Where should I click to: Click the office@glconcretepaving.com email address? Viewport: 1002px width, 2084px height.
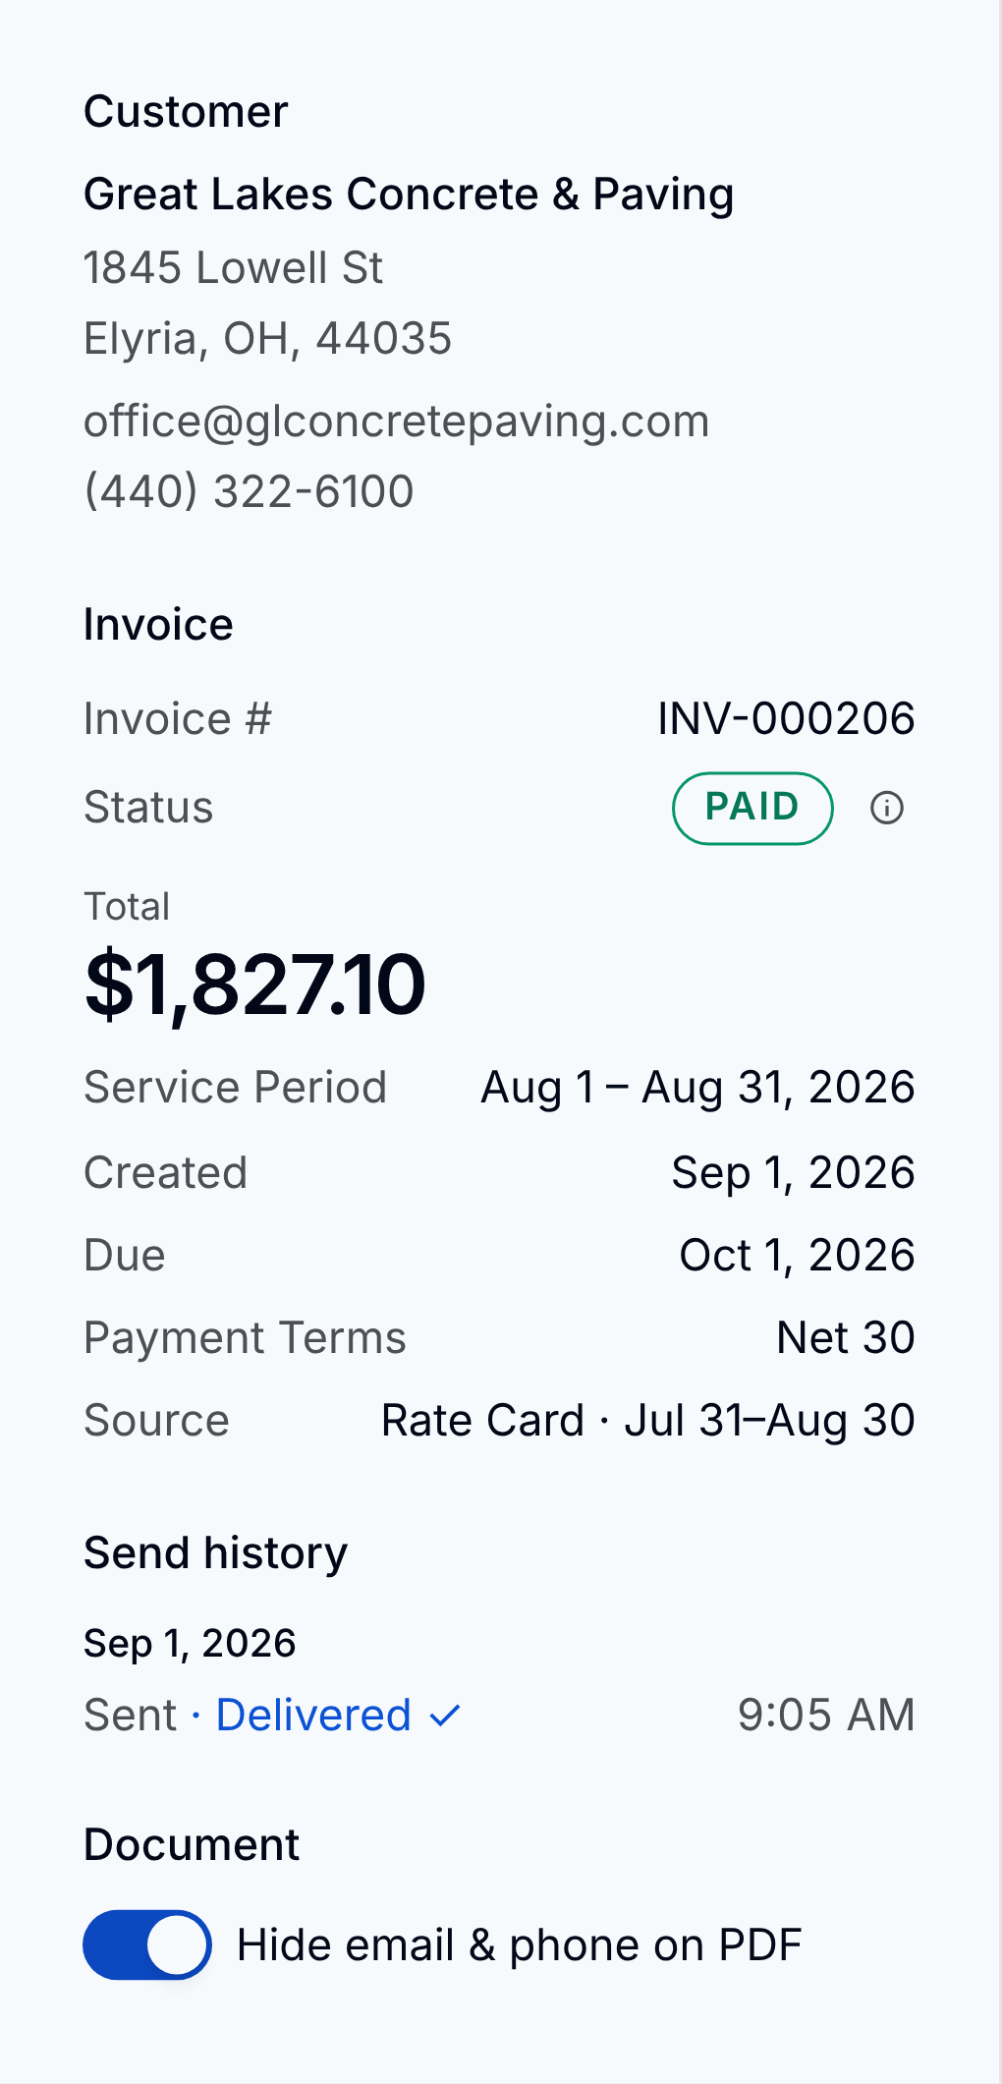(x=396, y=422)
